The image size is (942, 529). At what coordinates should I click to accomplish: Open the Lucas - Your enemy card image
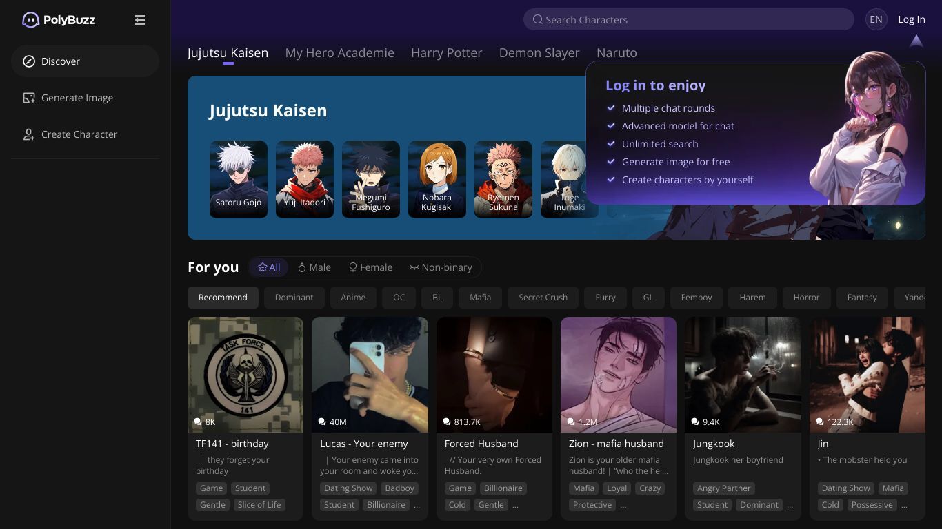(370, 375)
